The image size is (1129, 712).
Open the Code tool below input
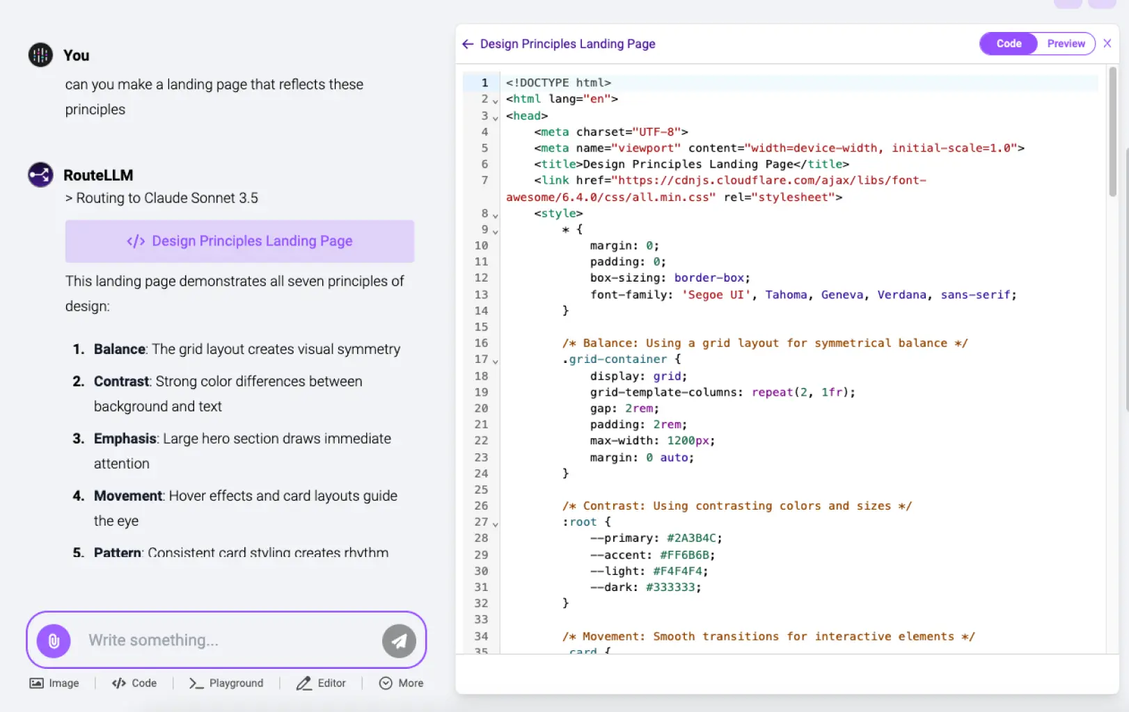(x=134, y=683)
